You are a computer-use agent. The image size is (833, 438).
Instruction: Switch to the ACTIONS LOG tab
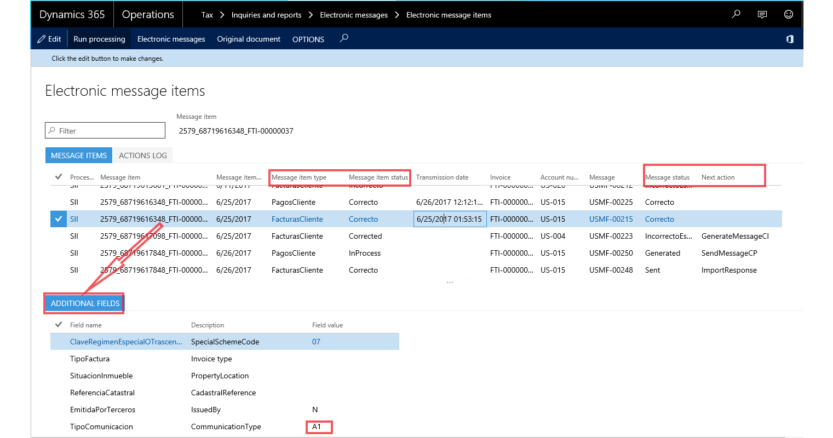(x=143, y=155)
